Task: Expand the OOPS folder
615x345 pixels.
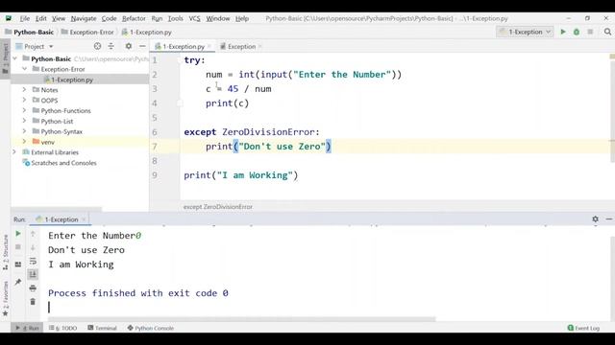Action: [x=24, y=100]
